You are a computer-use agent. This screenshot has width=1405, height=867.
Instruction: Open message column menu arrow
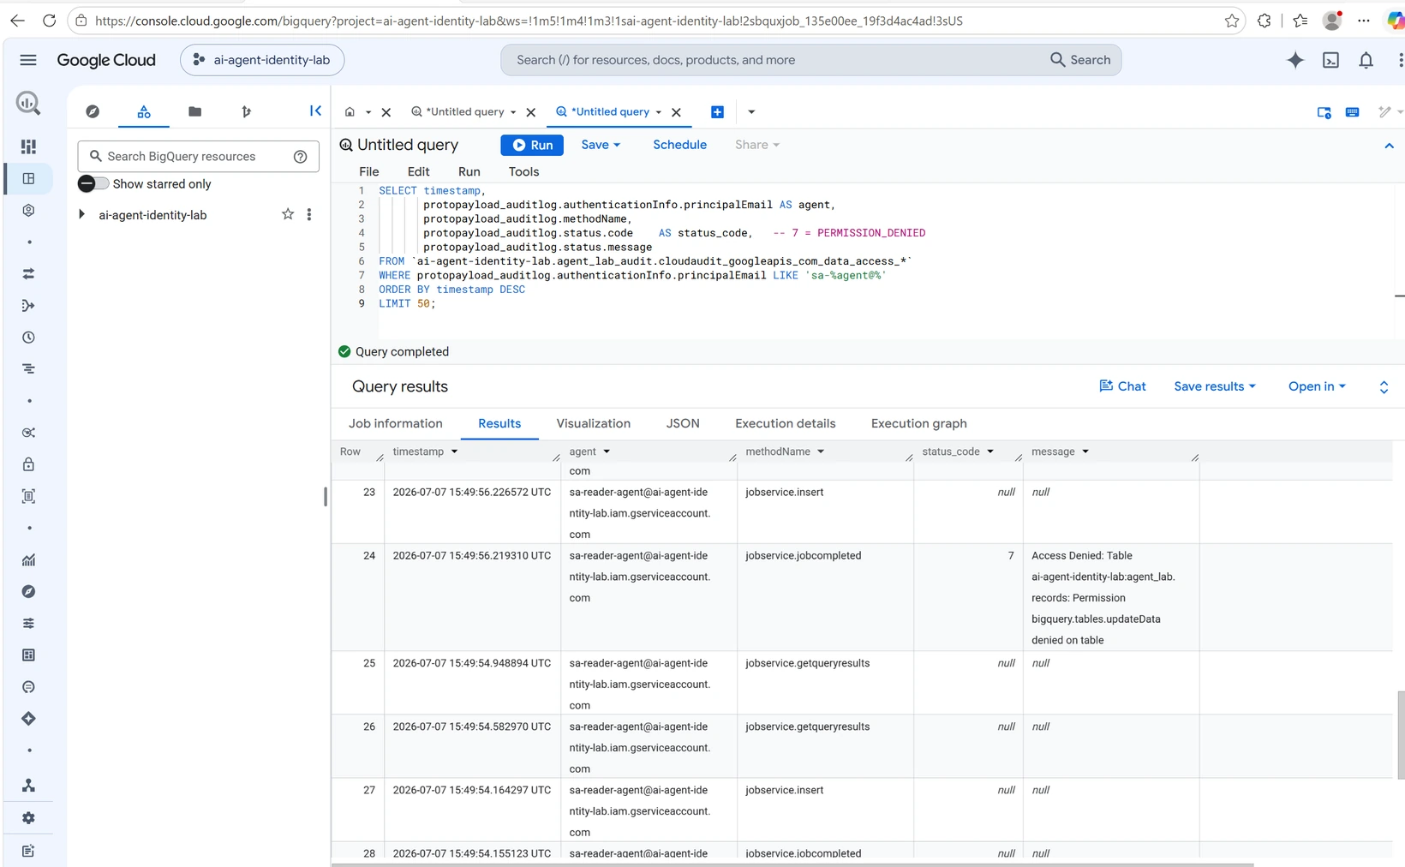click(1085, 451)
